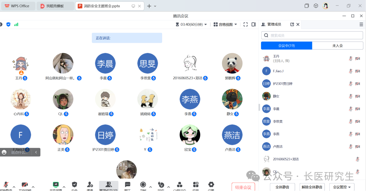Click the 说点什么 chat input
Viewport: 366px width, 191px height.
pyautogui.click(x=19, y=152)
